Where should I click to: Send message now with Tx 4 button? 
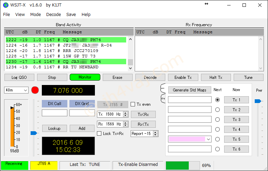[236, 130]
